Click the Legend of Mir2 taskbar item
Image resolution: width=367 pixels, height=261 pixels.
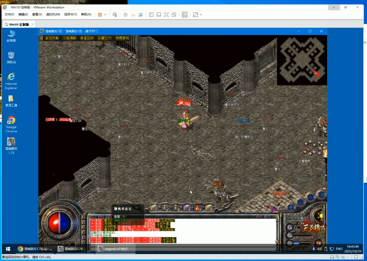tap(113, 249)
